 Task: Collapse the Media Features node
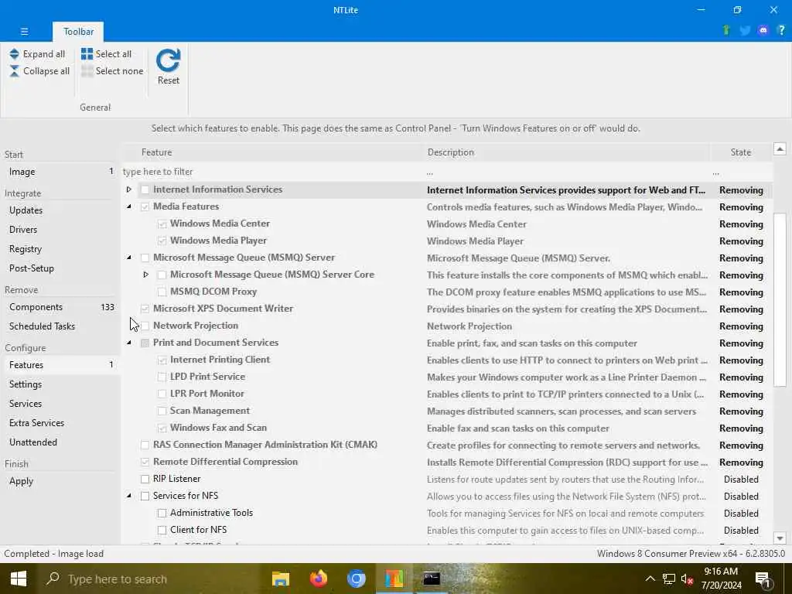[x=129, y=207]
